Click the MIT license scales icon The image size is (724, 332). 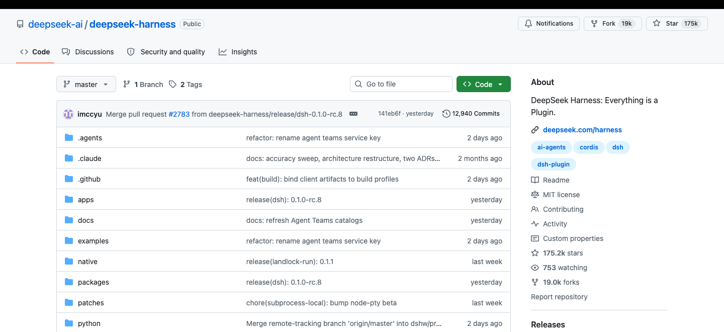(x=535, y=195)
